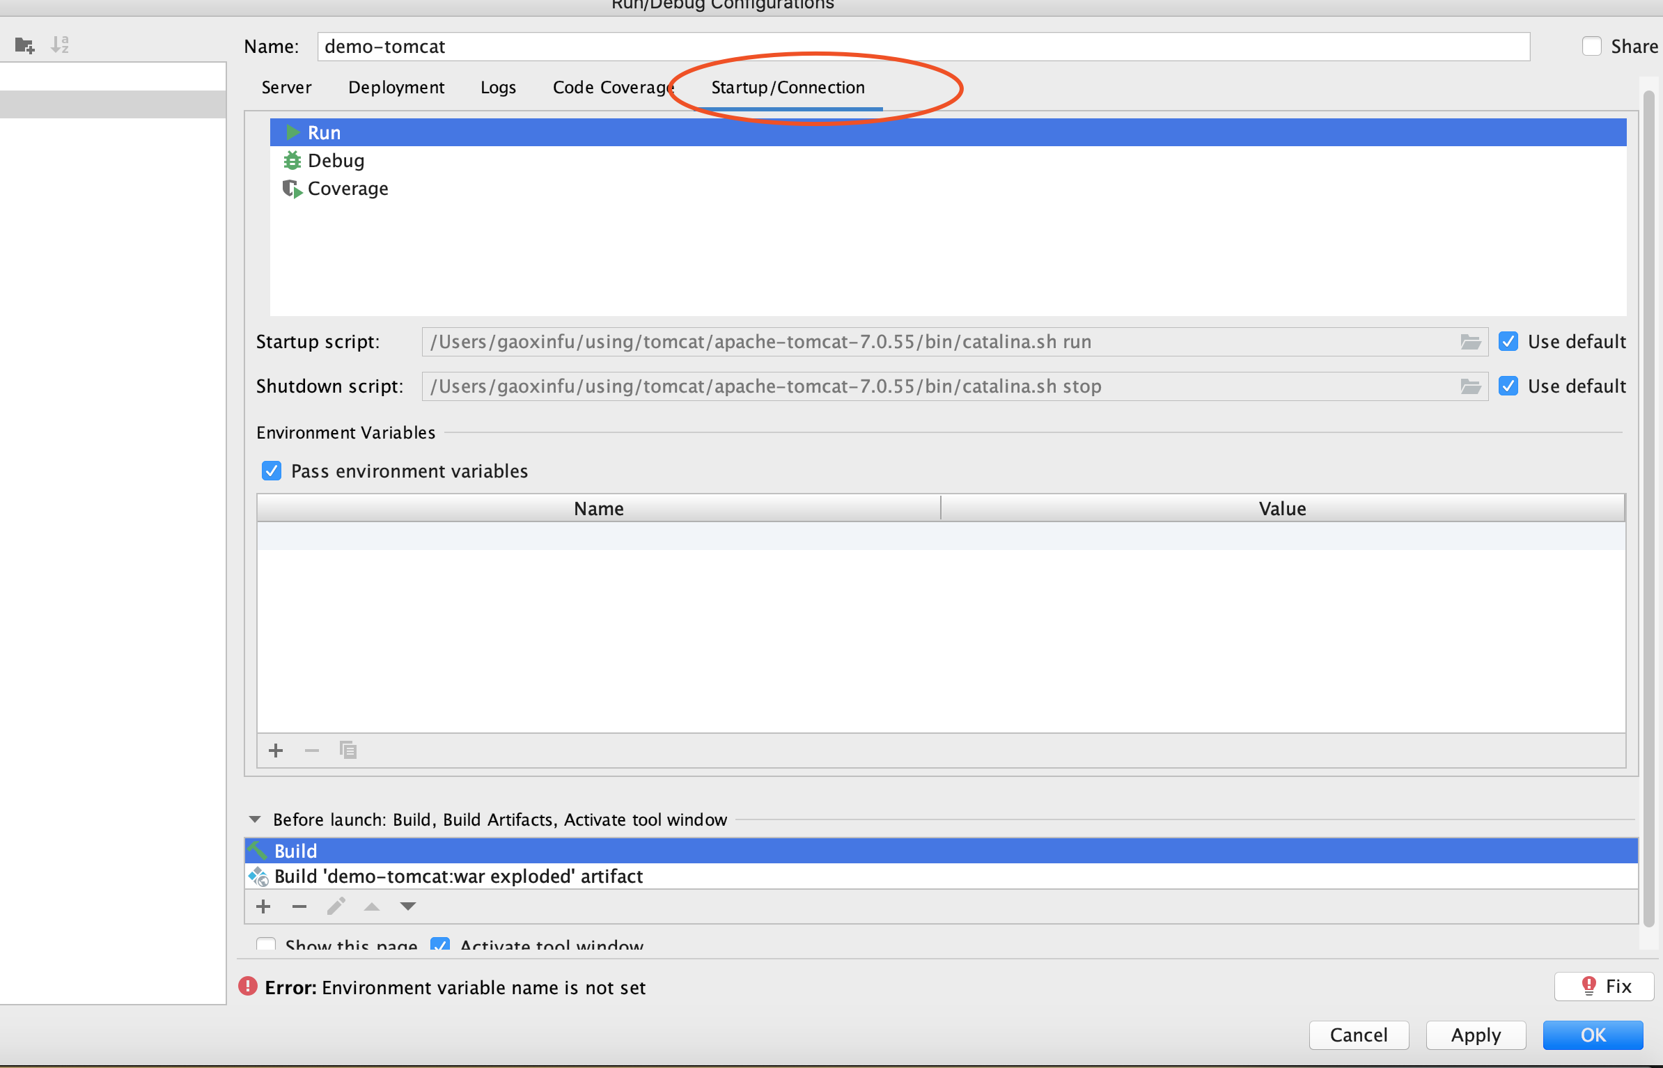Disable Pass environment variables checkbox
1663x1068 pixels.
point(272,471)
